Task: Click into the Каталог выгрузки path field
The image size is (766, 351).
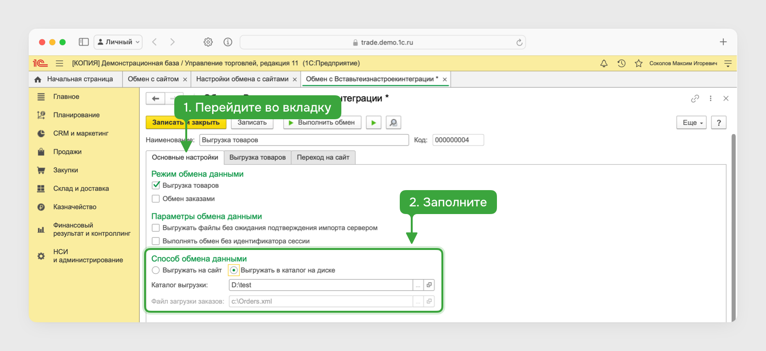Action: point(321,285)
